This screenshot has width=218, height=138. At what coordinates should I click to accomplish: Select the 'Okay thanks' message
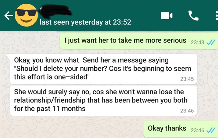click(180, 129)
